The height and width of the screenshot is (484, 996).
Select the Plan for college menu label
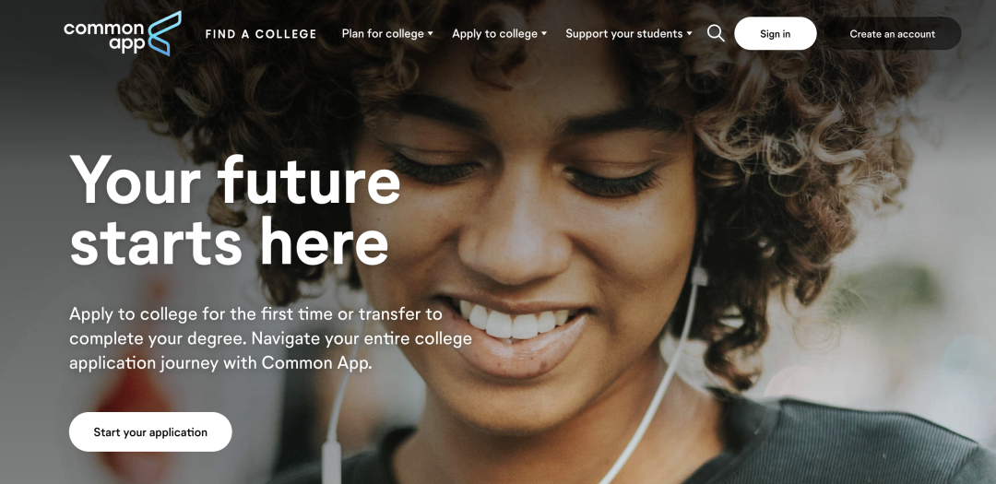tap(383, 34)
